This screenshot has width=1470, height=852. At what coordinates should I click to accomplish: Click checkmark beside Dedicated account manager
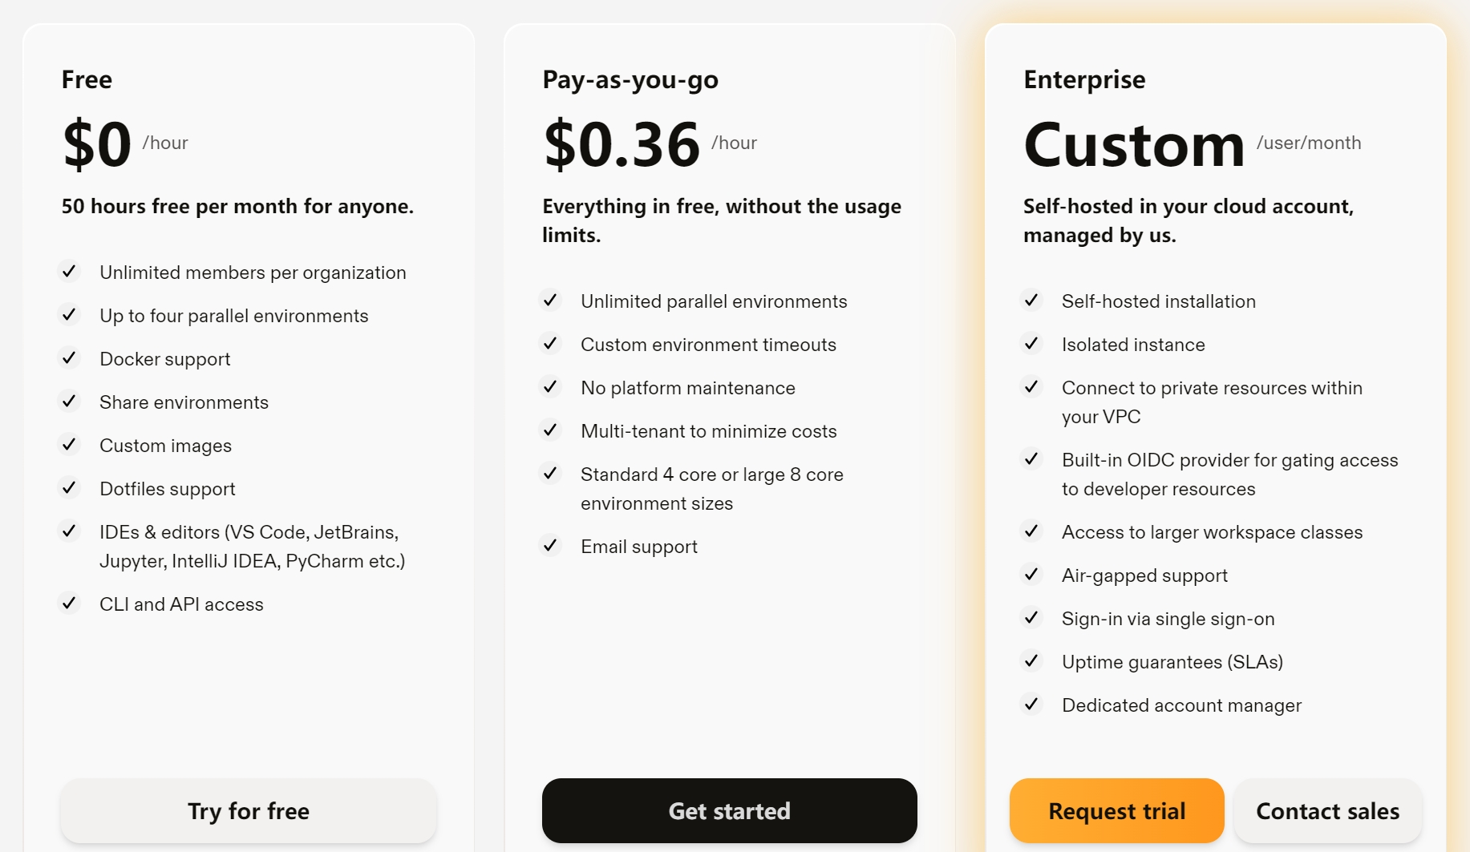1032,705
